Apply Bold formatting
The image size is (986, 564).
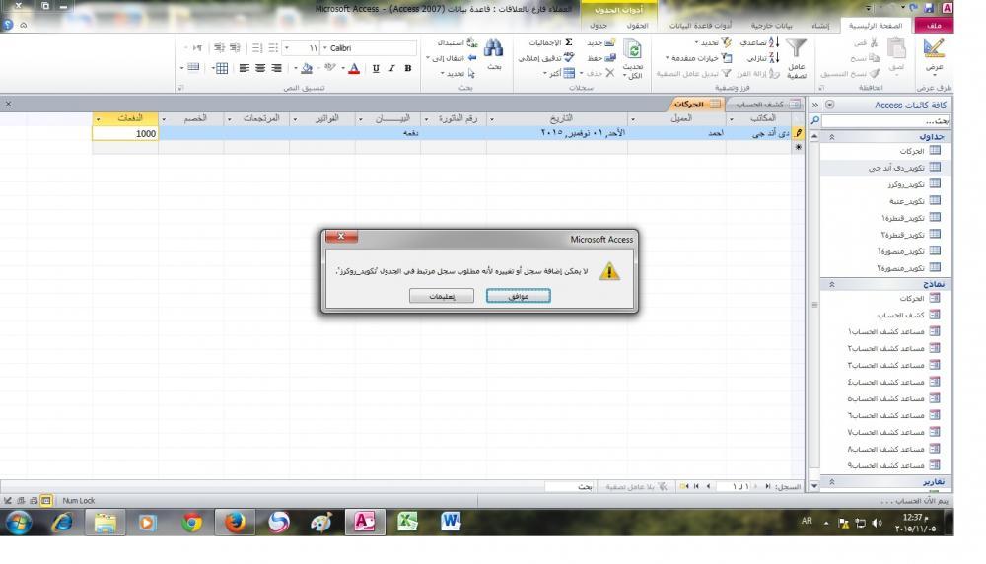point(407,68)
